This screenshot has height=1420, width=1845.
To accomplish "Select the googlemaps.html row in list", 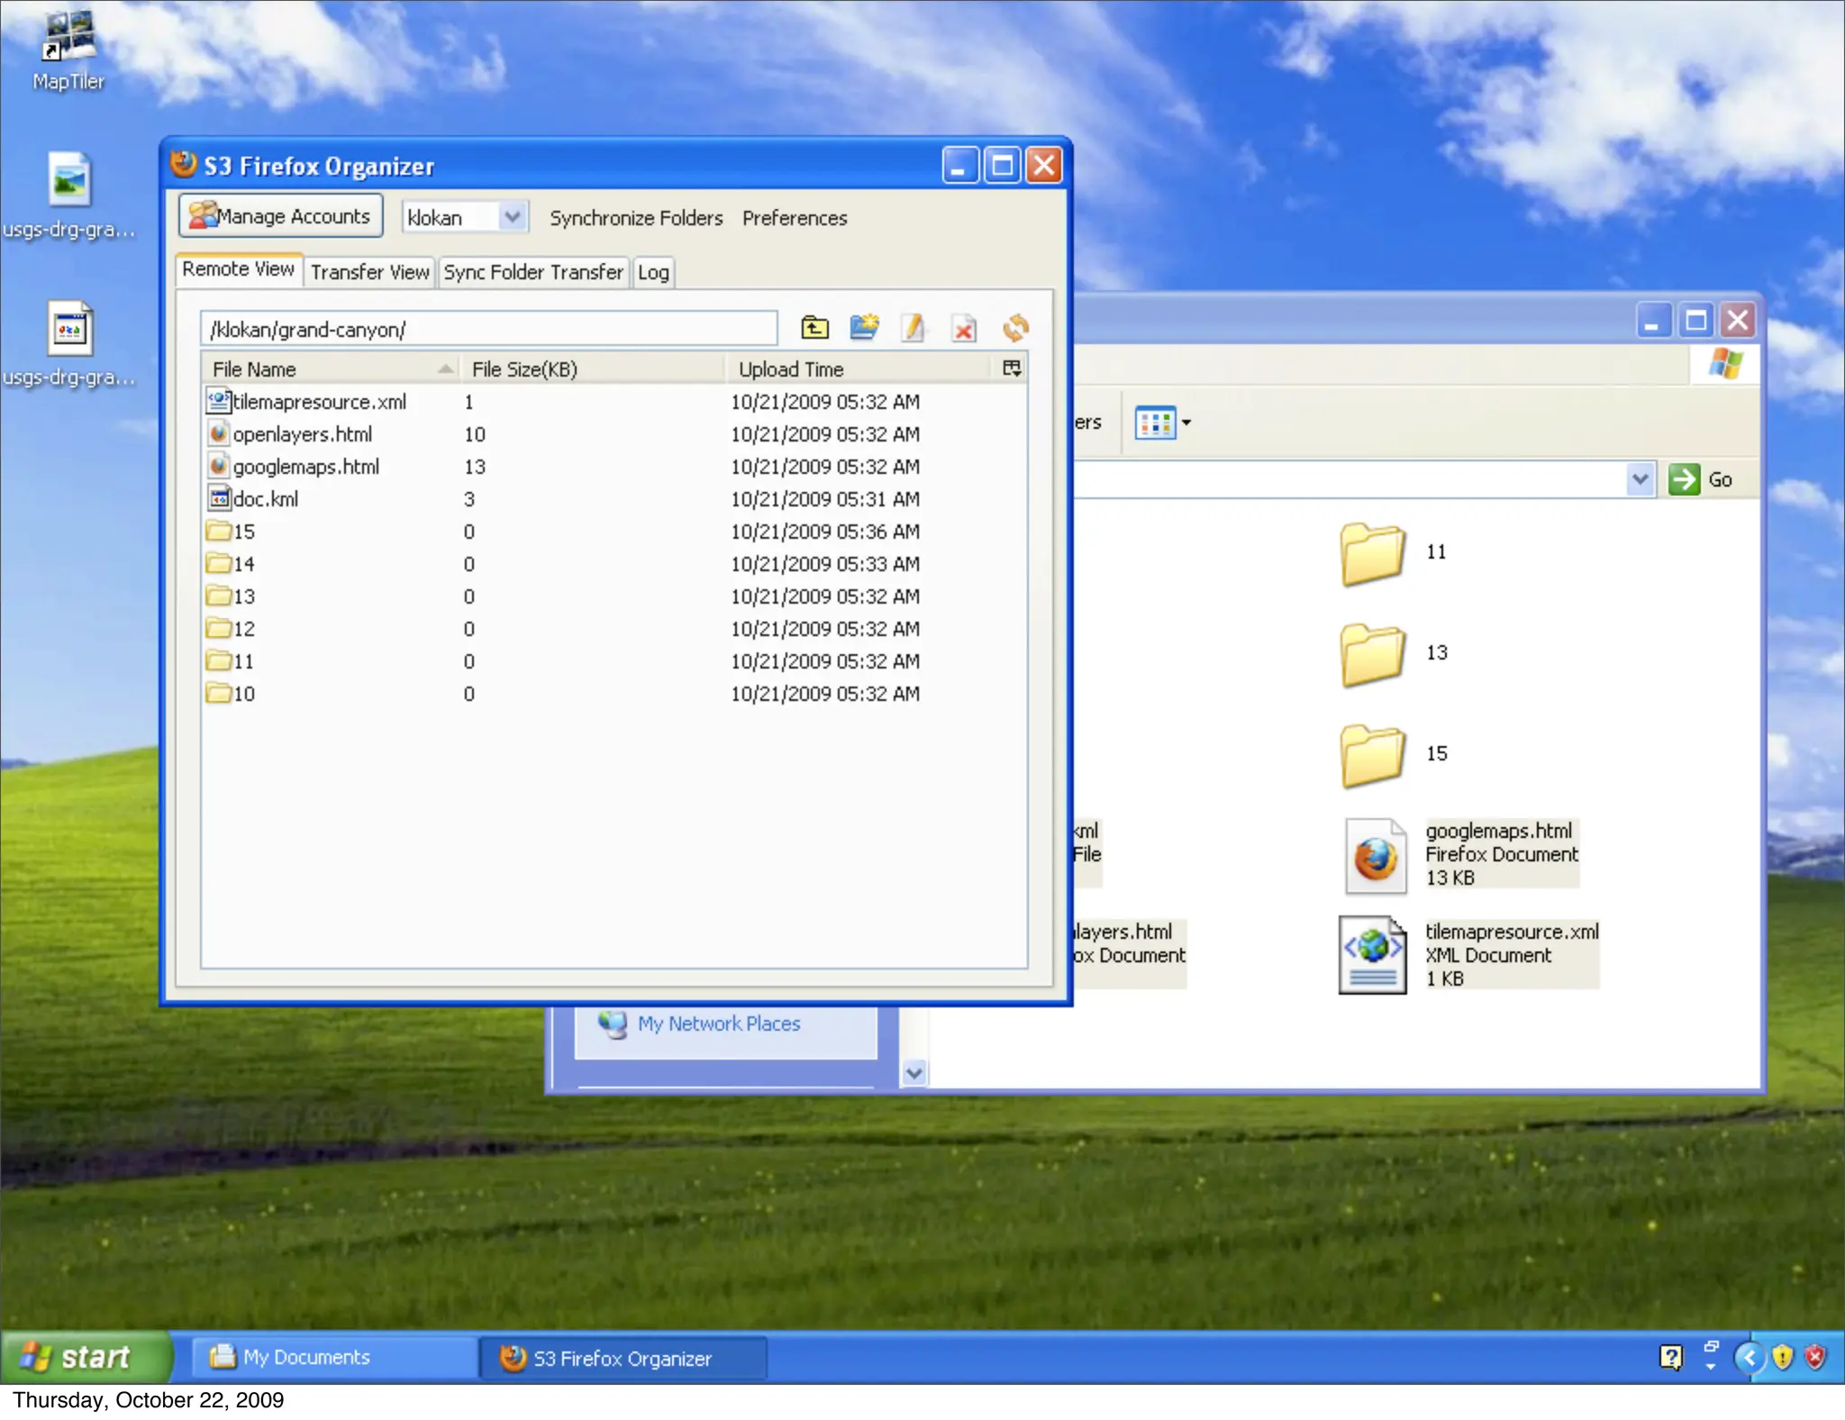I will coord(305,467).
